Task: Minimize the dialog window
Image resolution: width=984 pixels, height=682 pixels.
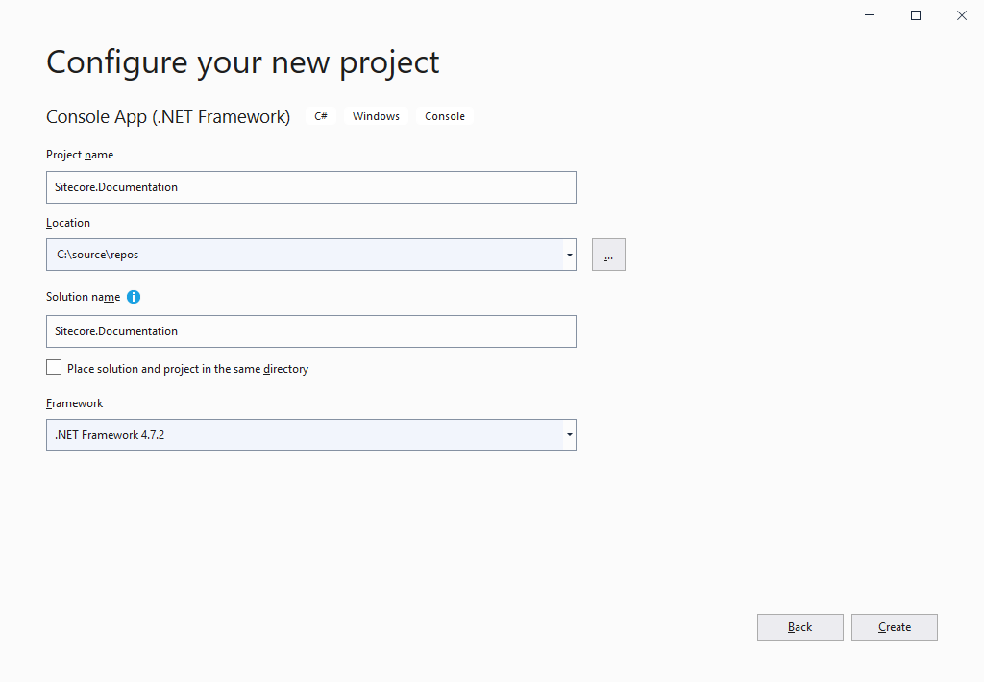Action: coord(870,15)
